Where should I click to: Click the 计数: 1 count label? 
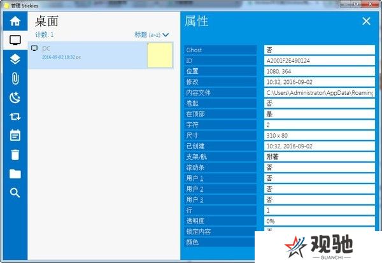point(45,34)
